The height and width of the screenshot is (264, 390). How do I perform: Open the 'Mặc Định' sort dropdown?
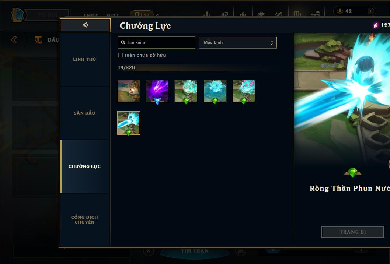pyautogui.click(x=238, y=42)
